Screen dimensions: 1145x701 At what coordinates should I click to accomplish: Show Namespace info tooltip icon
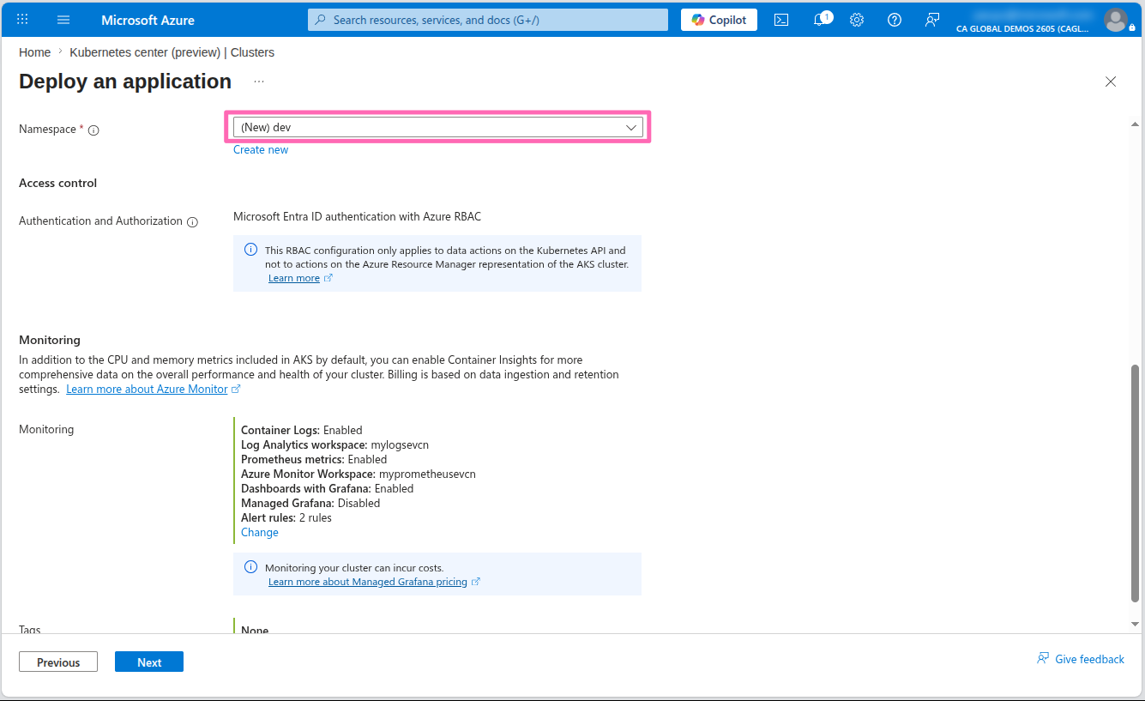coord(94,130)
